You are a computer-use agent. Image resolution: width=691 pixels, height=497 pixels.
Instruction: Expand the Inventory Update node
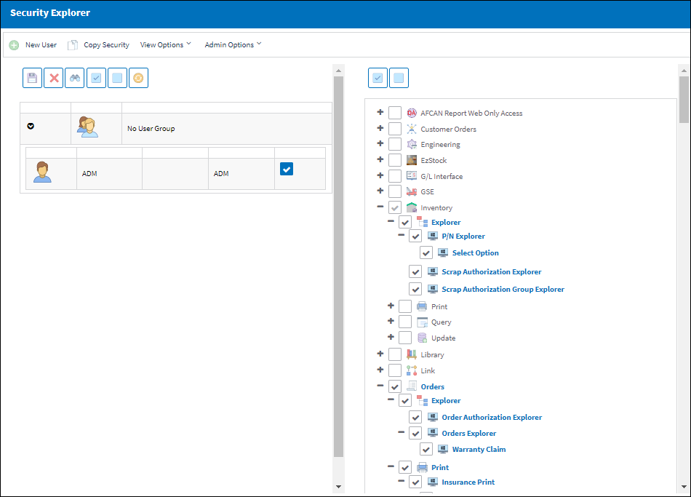tap(391, 337)
